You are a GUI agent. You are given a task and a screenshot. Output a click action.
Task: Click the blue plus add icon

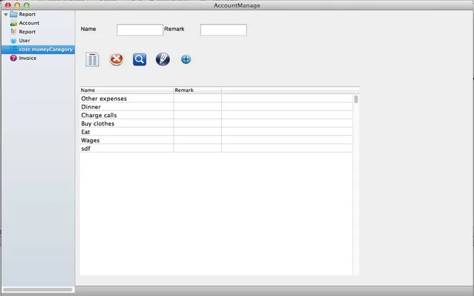tap(186, 59)
